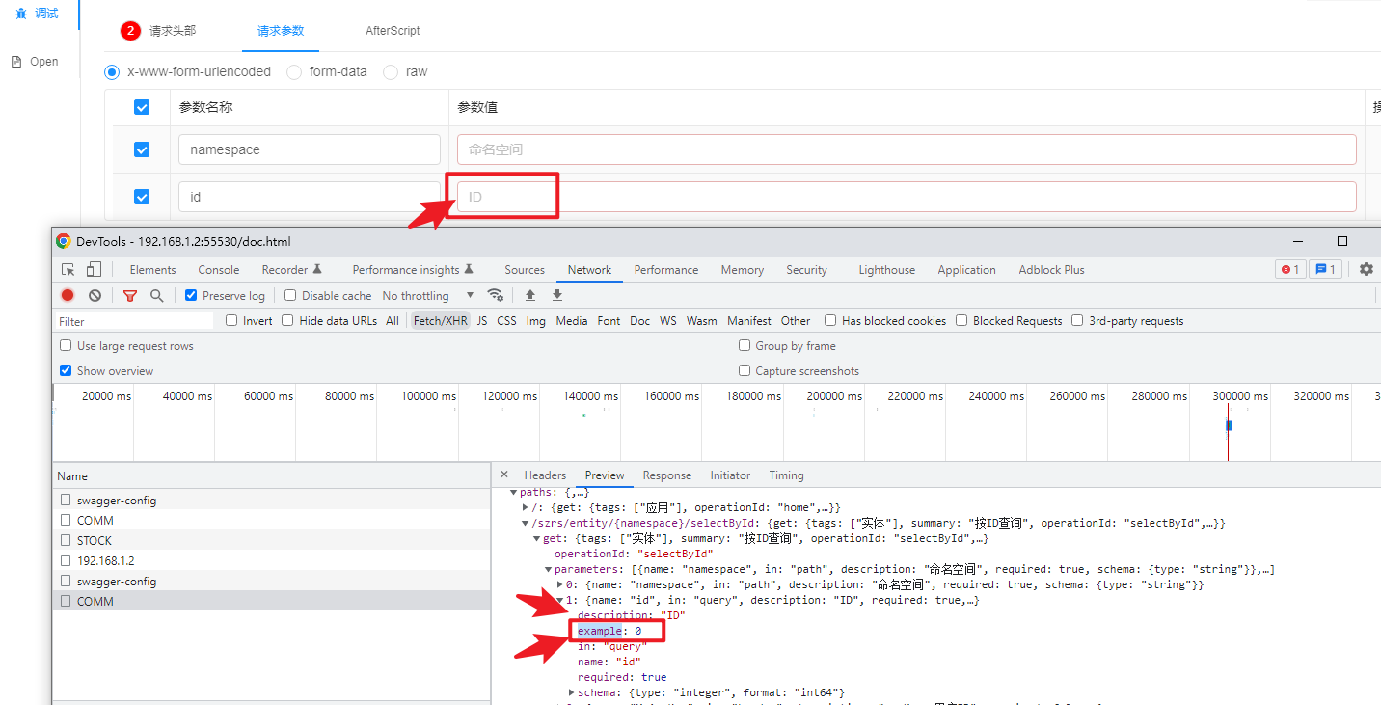Screen dimensions: 1381x705
Task: Open the No throttling dropdown
Action: 428,295
